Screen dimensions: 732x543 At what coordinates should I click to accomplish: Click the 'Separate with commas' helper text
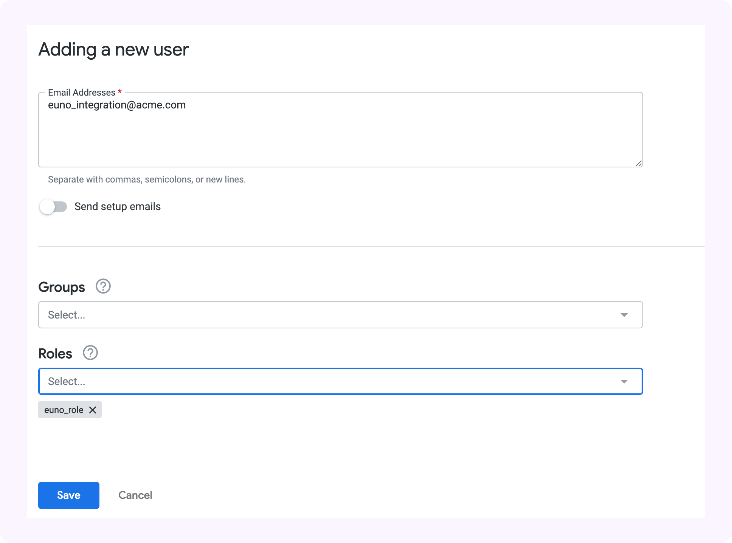click(x=147, y=179)
